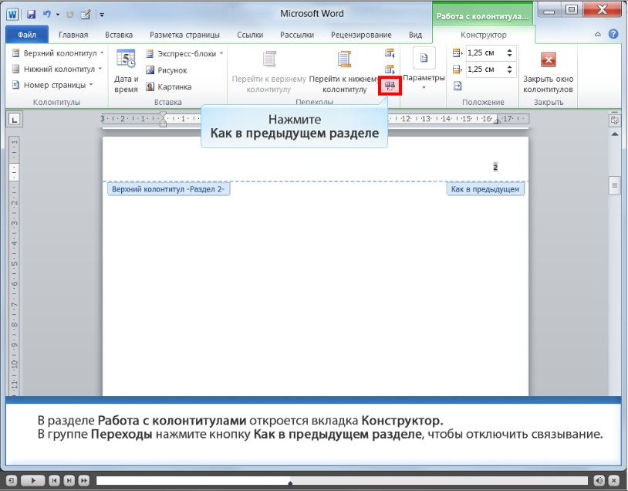Click the vertical scrollbar thumb
Image resolution: width=628 pixels, height=491 pixels.
pos(614,185)
